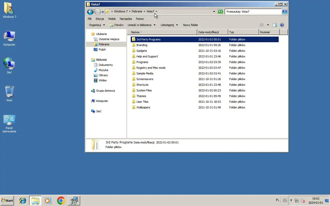This screenshot has height=206, width=330.
Task: Sort by 'Data modyfikacji' column header
Action: tap(213, 32)
